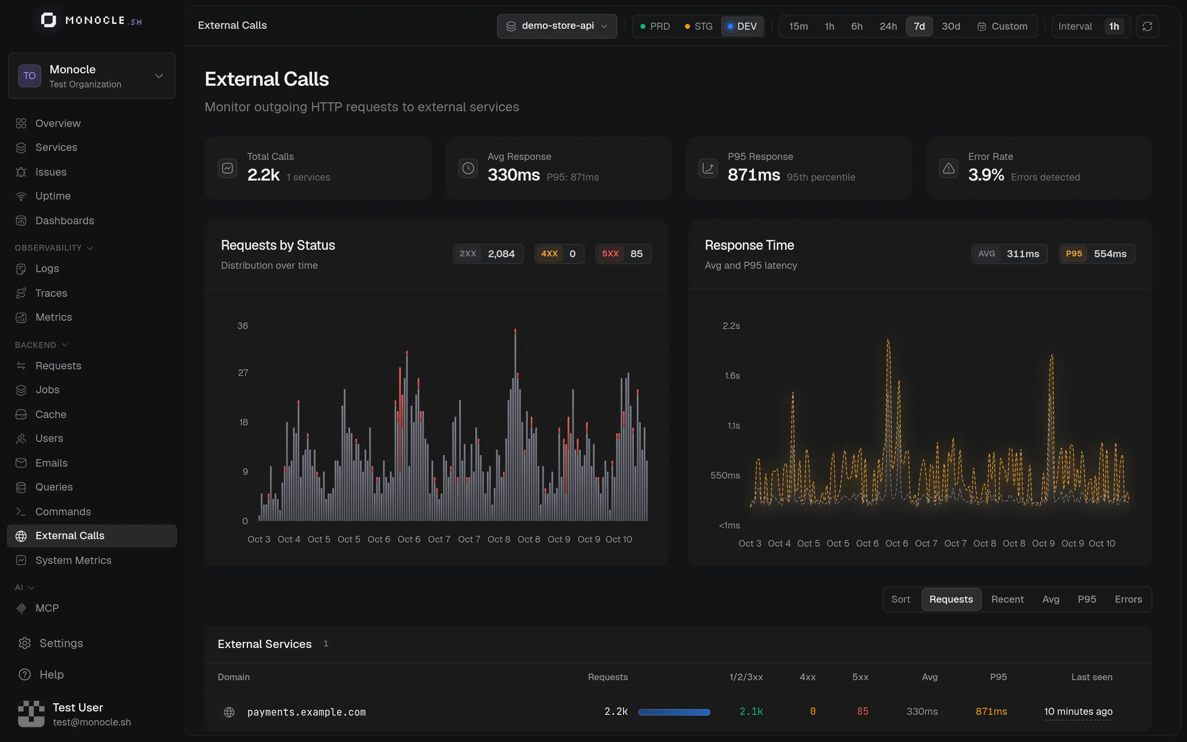Click the 5XX 85 status badge
Screen dimensions: 1187x742
(623, 254)
